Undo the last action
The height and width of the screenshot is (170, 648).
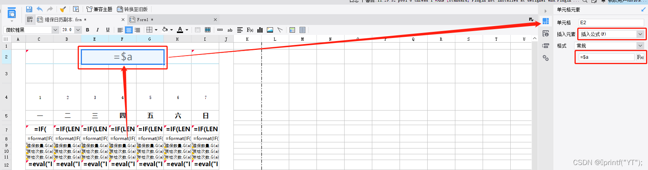pyautogui.click(x=40, y=9)
